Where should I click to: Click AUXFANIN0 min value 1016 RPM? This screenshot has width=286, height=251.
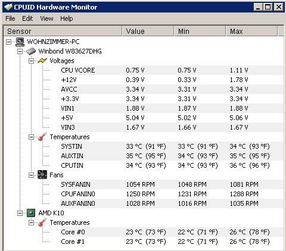(192, 203)
